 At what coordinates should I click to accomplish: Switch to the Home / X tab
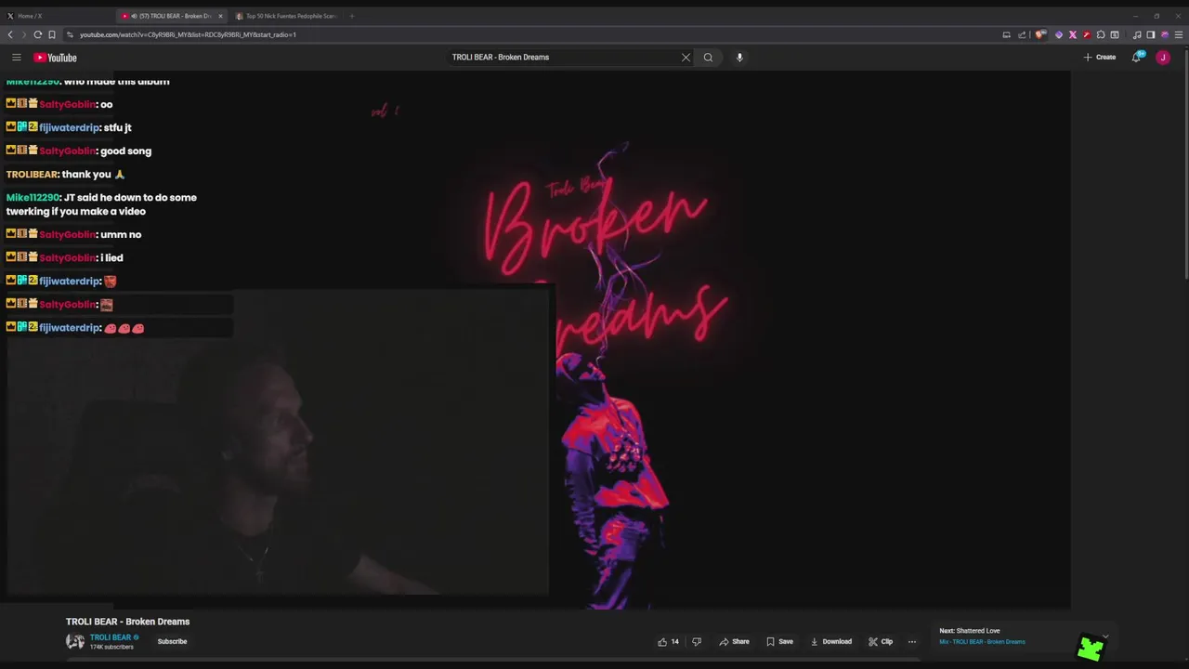[56, 16]
